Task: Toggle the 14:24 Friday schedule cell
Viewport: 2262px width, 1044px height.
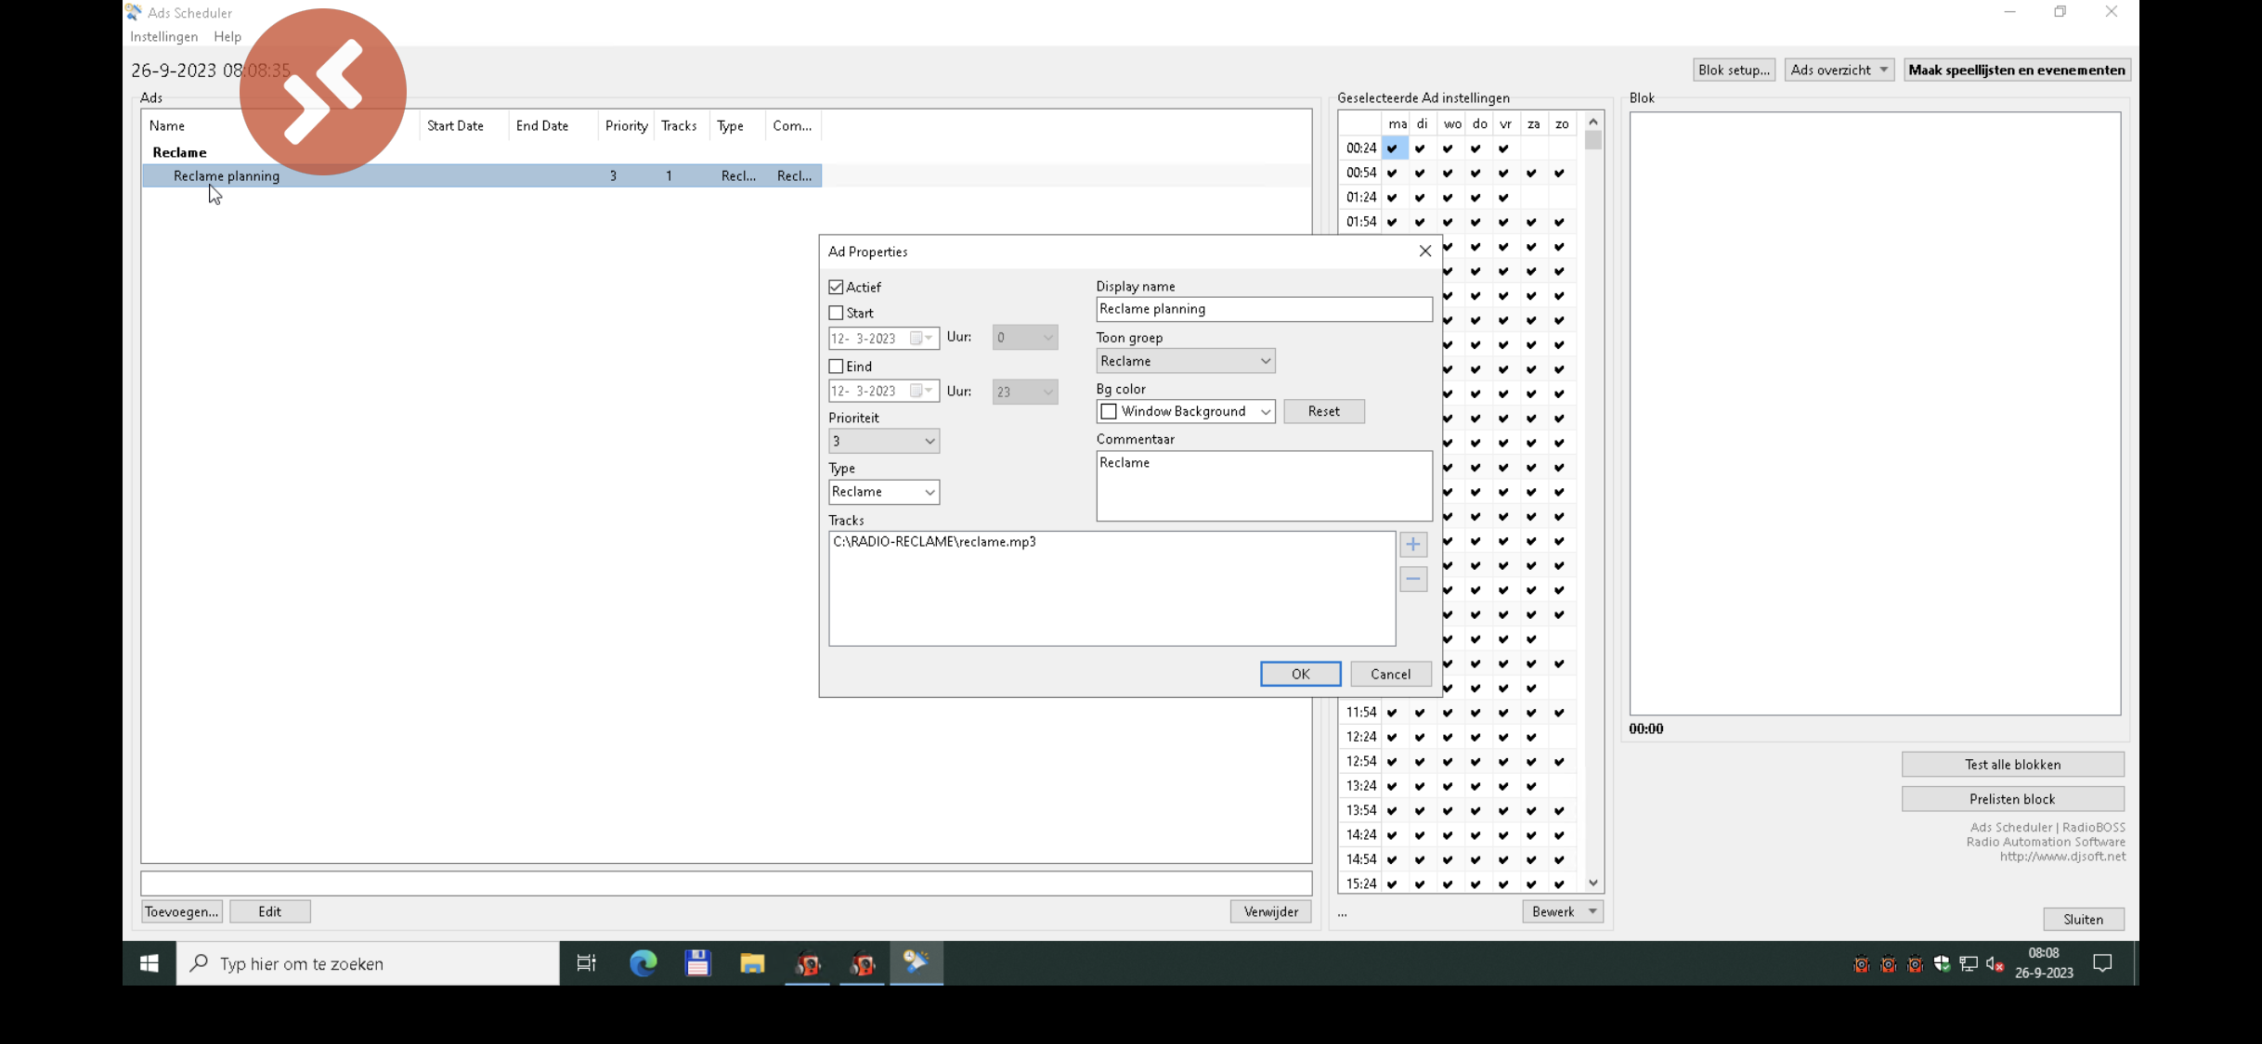Action: [1504, 835]
